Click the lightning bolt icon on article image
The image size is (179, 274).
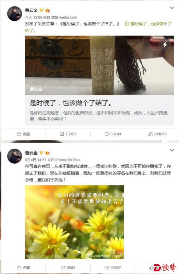[x=165, y=45]
